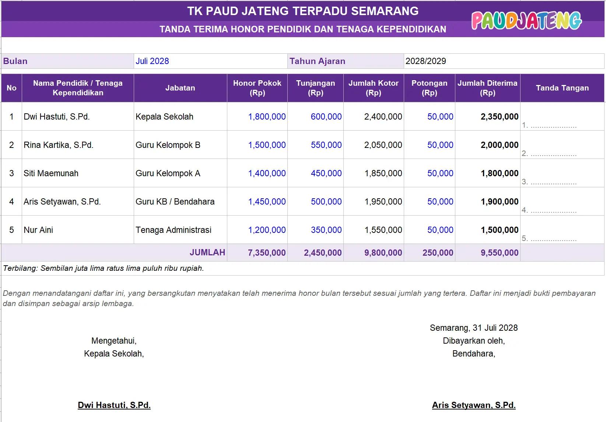Select the 'Kepala Sekolah' position cell in row 1
This screenshot has width=606, height=422.
click(180, 117)
